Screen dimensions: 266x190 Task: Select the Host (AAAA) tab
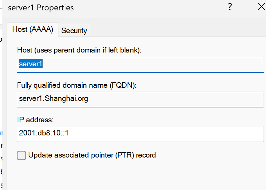[x=33, y=29]
